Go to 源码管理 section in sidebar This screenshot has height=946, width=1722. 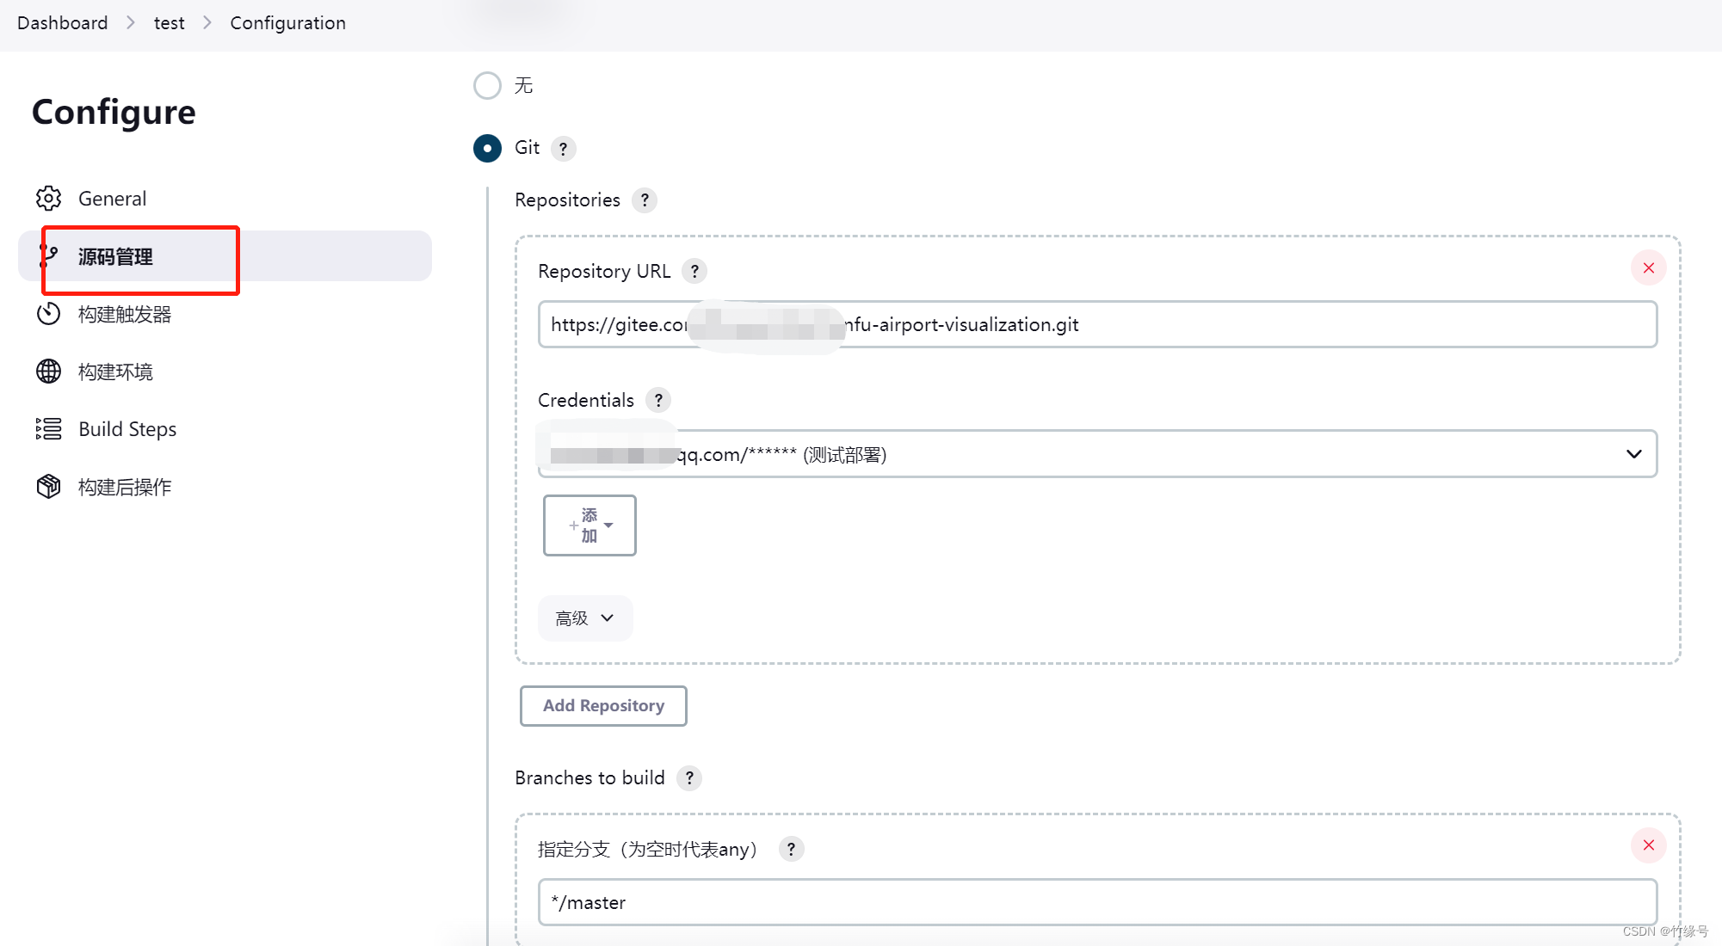coord(115,256)
